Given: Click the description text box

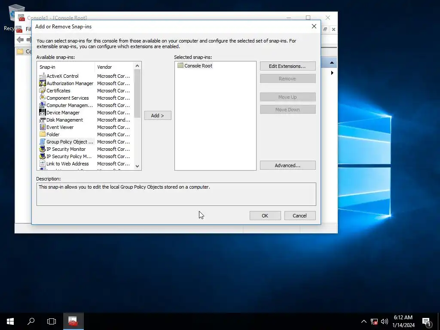Looking at the screenshot, I should (x=176, y=194).
